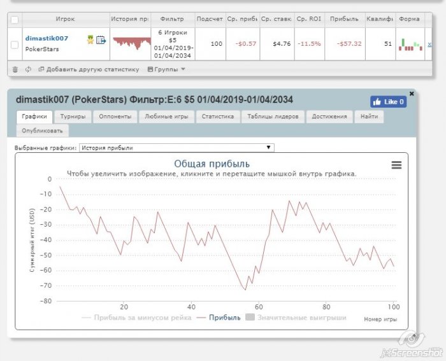Toggle Значительные выигрыши legend item

(296, 318)
